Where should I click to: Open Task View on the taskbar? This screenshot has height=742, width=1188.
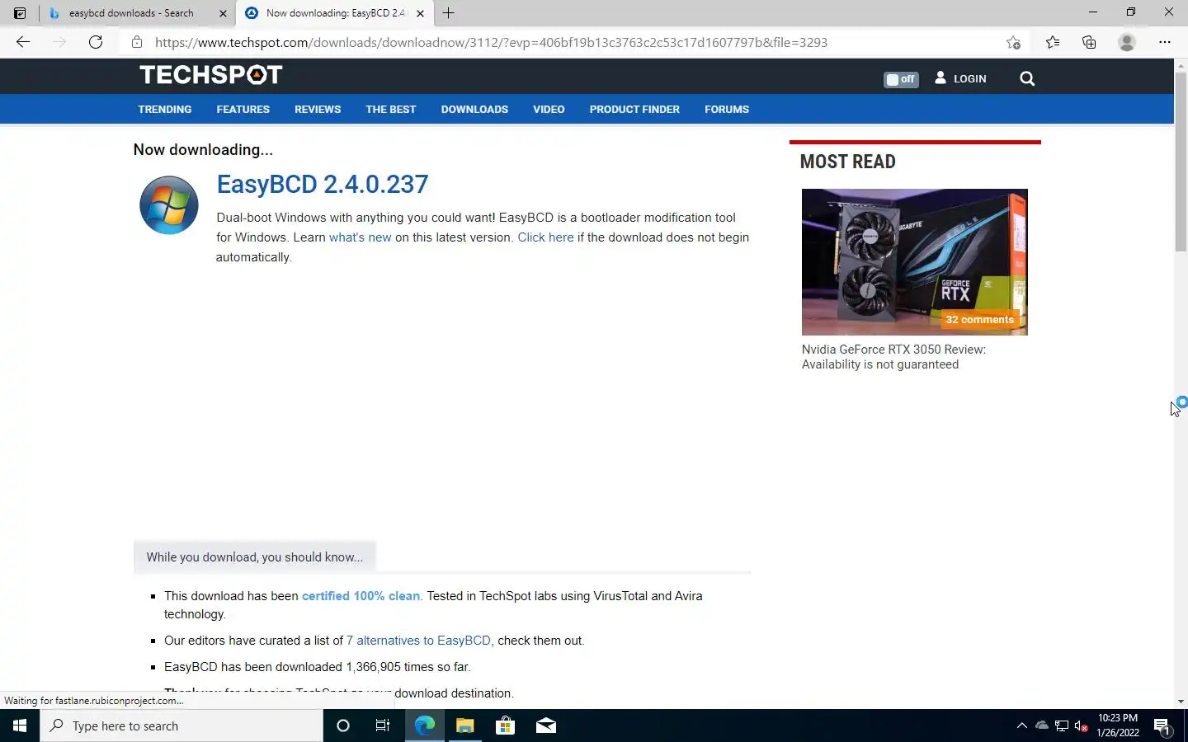pos(383,726)
